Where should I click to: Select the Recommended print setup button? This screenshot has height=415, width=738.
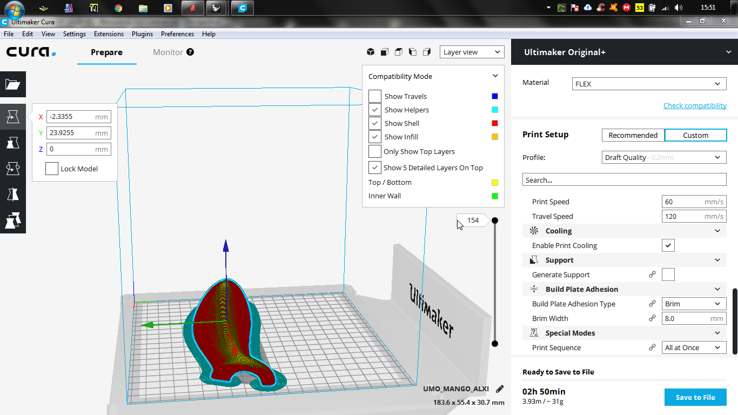click(633, 135)
